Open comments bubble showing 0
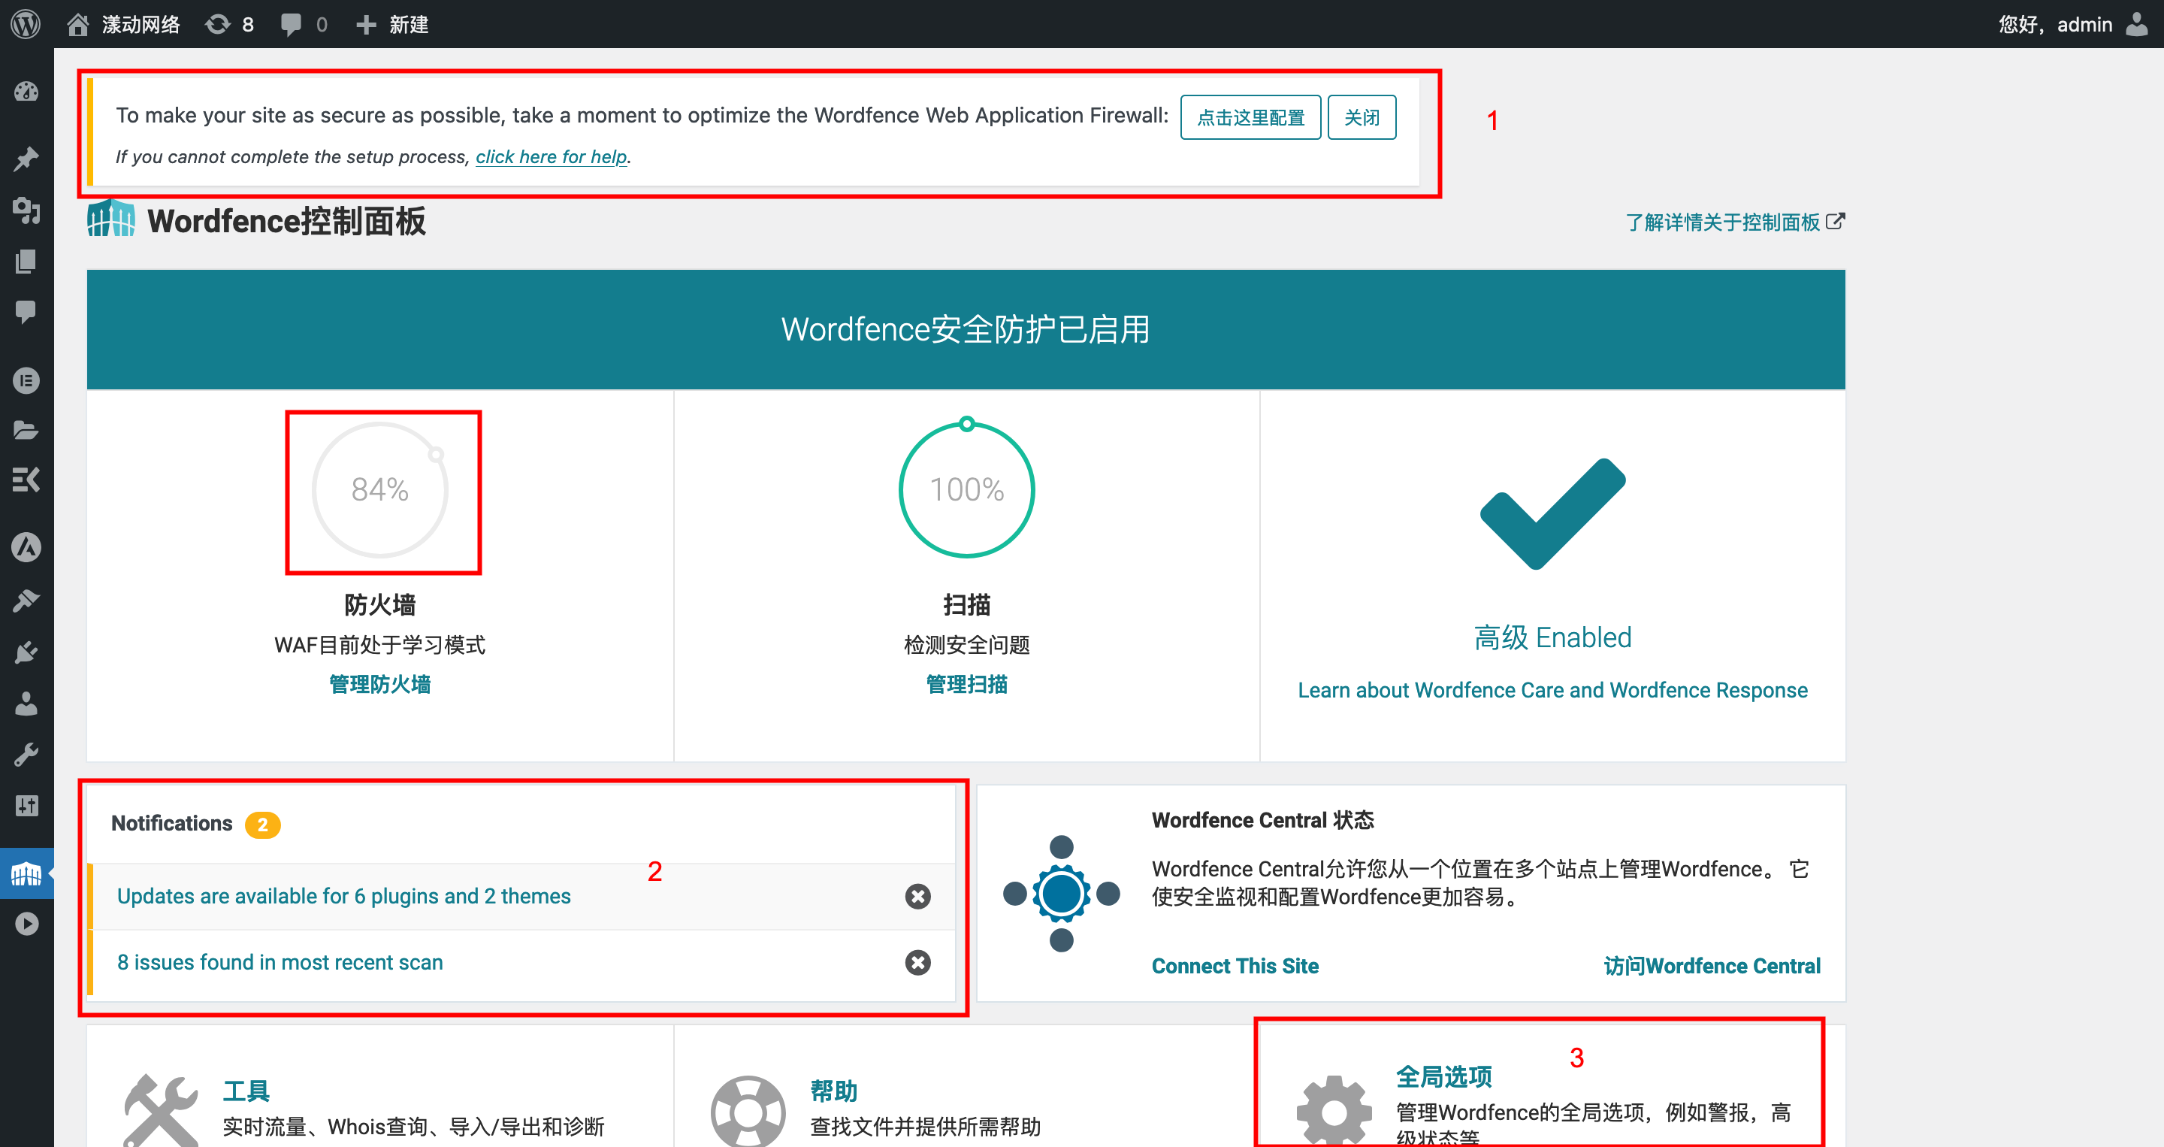The height and width of the screenshot is (1147, 2164). pos(304,24)
